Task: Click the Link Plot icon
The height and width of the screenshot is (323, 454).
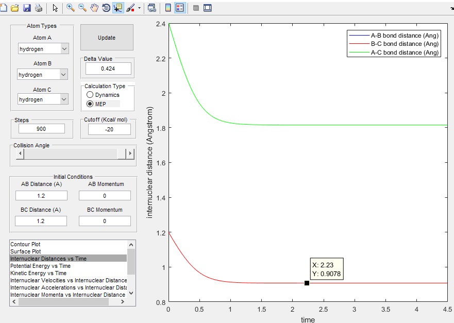Action: coord(152,8)
